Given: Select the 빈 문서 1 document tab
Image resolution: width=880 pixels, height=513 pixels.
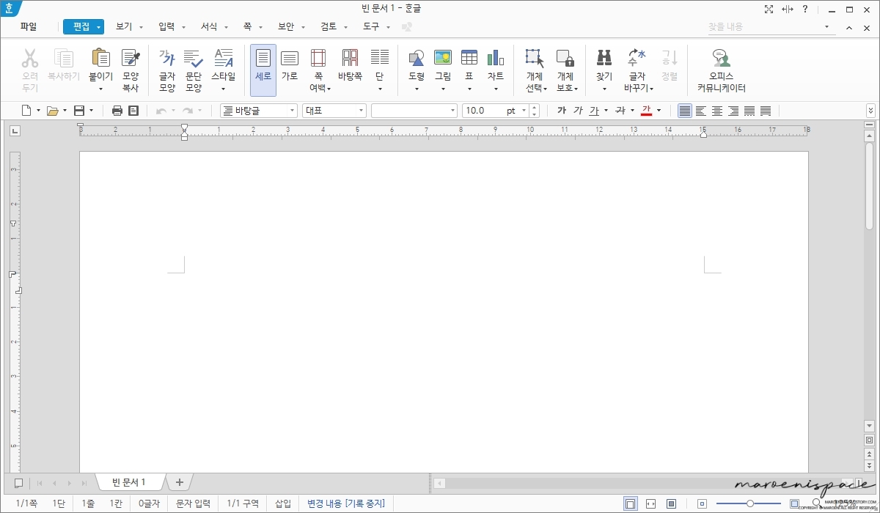Looking at the screenshot, I should click(x=128, y=482).
